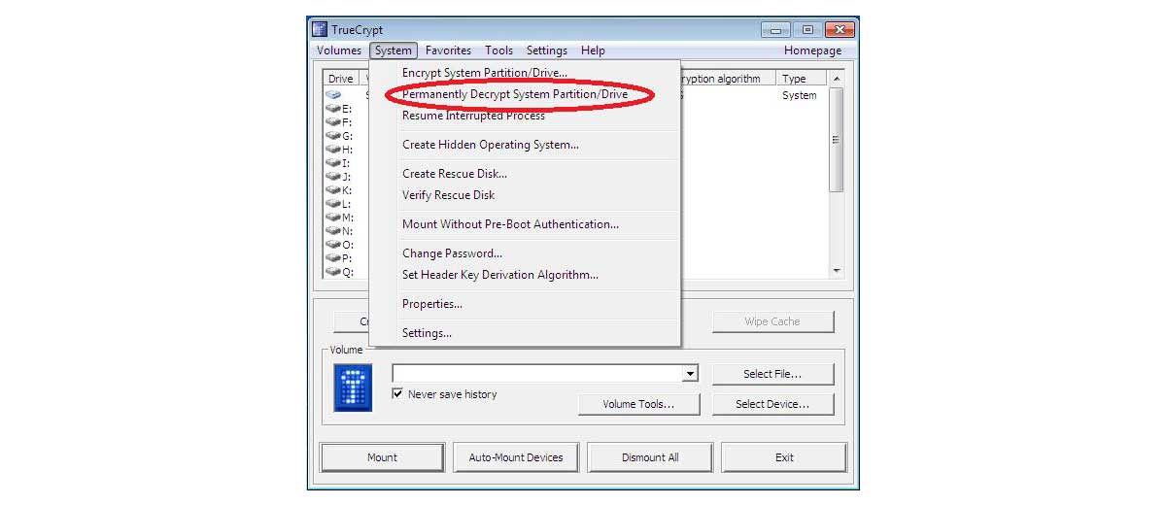Click Dismount All button
The image size is (1166, 505).
pyautogui.click(x=650, y=457)
